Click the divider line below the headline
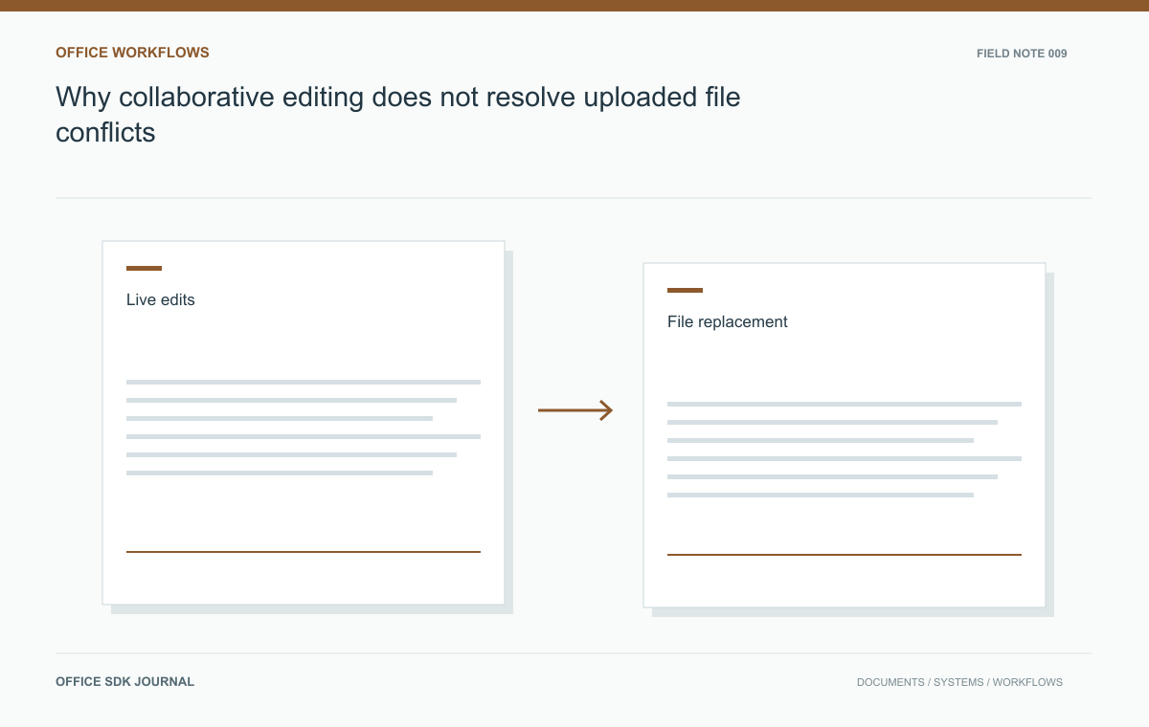This screenshot has height=727, width=1149. coord(574,198)
